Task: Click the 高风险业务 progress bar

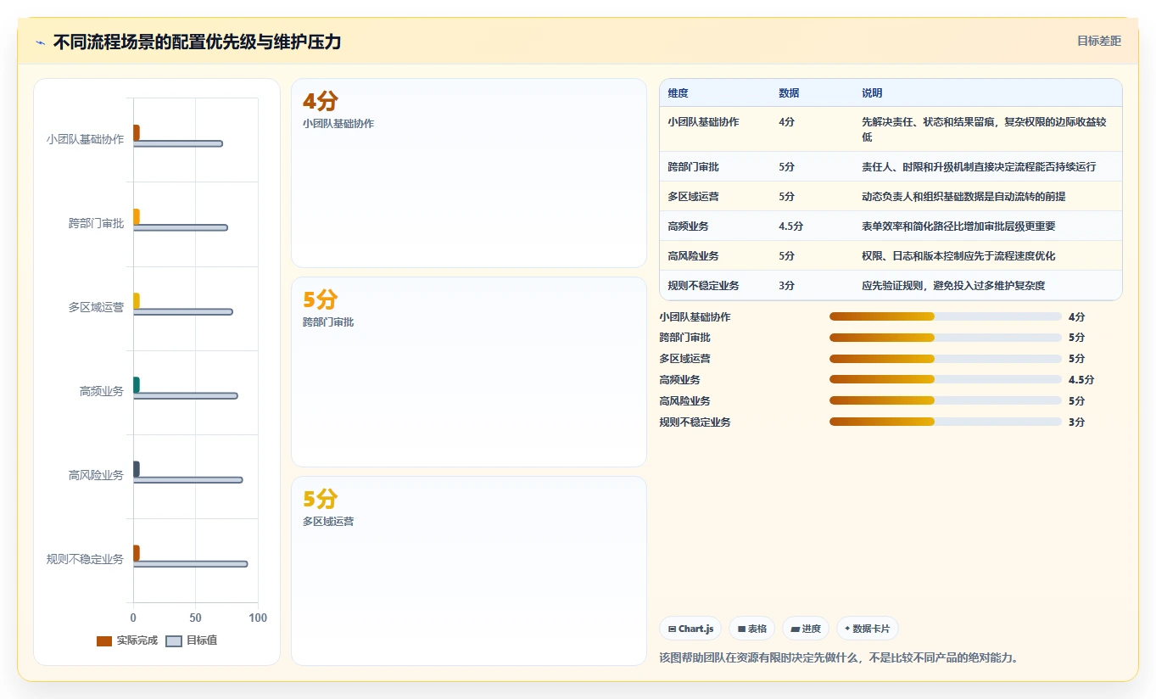Action: click(946, 400)
